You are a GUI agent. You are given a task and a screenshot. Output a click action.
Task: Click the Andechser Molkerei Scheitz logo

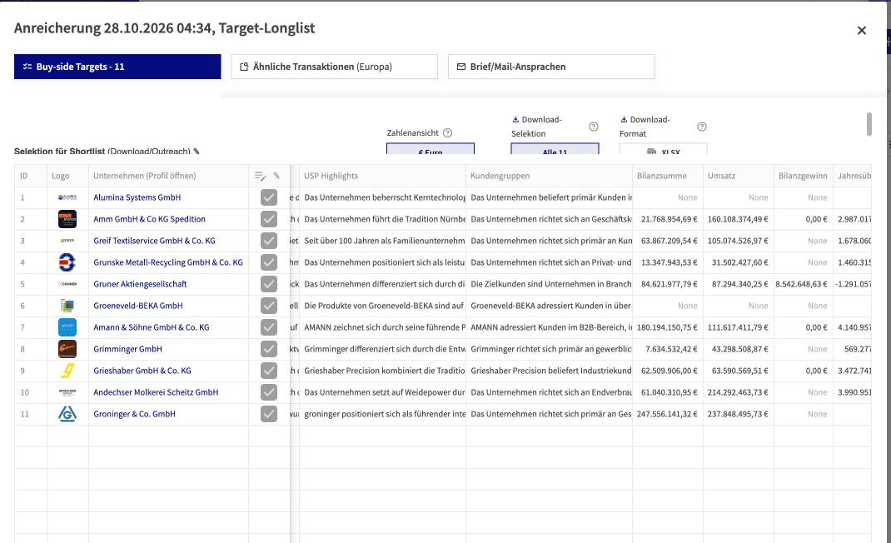click(67, 392)
